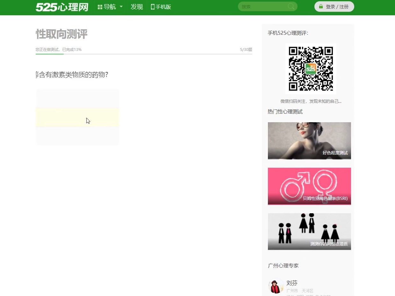Click the 525 logo inside the QR code
The image size is (395, 296).
(310, 68)
